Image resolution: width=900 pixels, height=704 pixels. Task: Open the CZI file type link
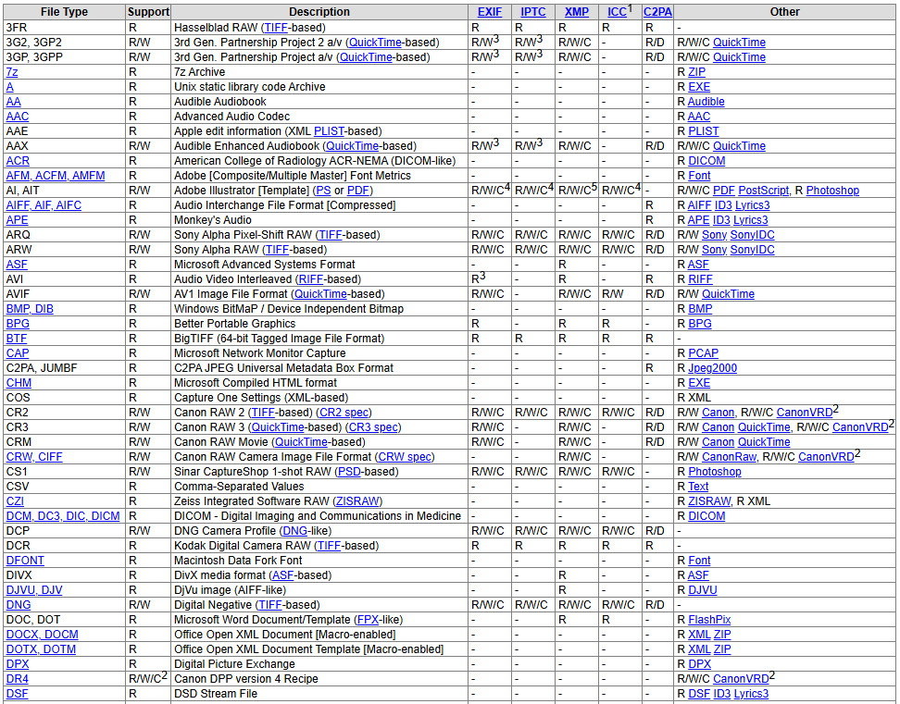[15, 501]
